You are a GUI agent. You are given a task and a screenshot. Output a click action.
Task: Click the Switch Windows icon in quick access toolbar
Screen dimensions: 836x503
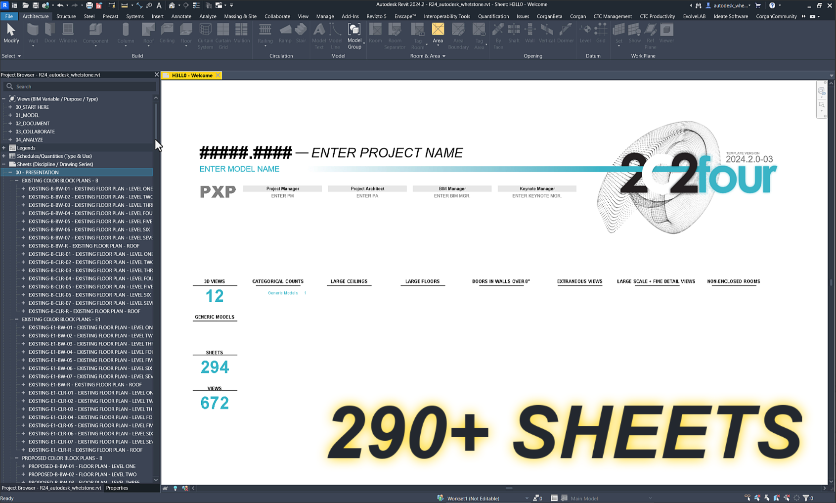coord(219,5)
